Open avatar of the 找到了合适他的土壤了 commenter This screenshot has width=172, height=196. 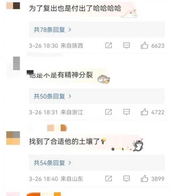tap(13, 138)
